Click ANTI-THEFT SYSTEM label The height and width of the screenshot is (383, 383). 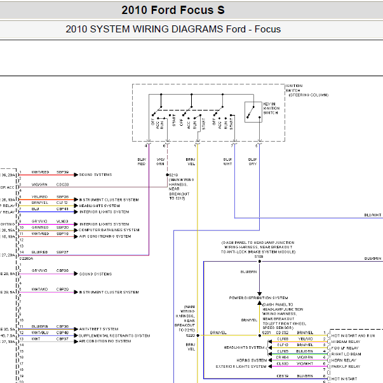pos(98,329)
